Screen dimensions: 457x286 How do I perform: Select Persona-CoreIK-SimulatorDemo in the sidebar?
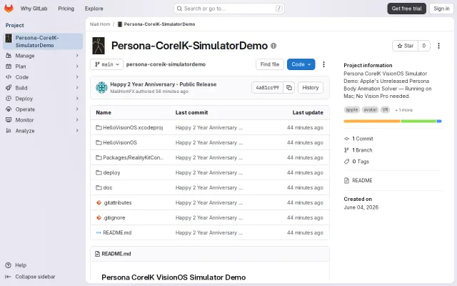(43, 41)
